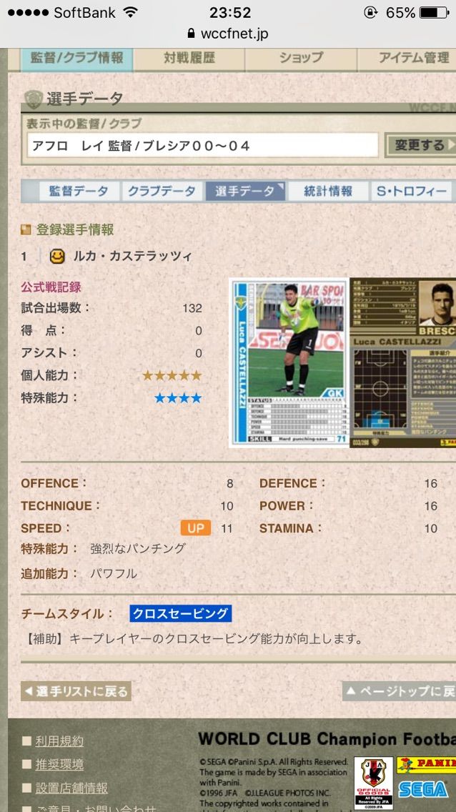
Task: Select the クラブデータ sub-tab
Action: coord(162,191)
